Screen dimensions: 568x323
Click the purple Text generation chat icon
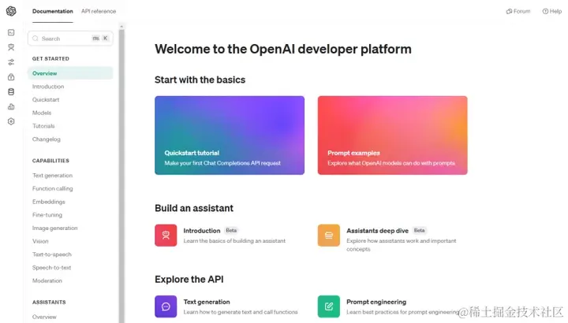pyautogui.click(x=166, y=306)
